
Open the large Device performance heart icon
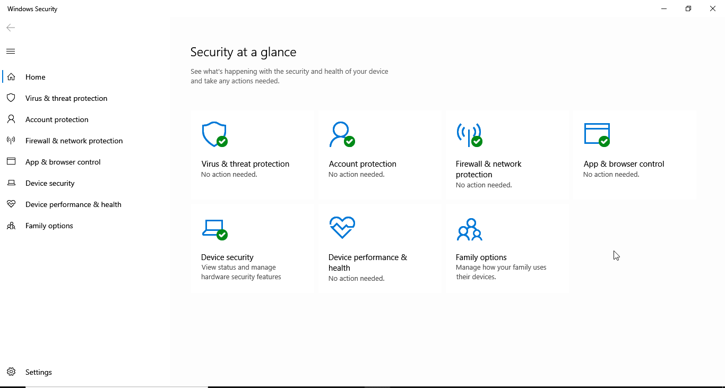coord(342,228)
